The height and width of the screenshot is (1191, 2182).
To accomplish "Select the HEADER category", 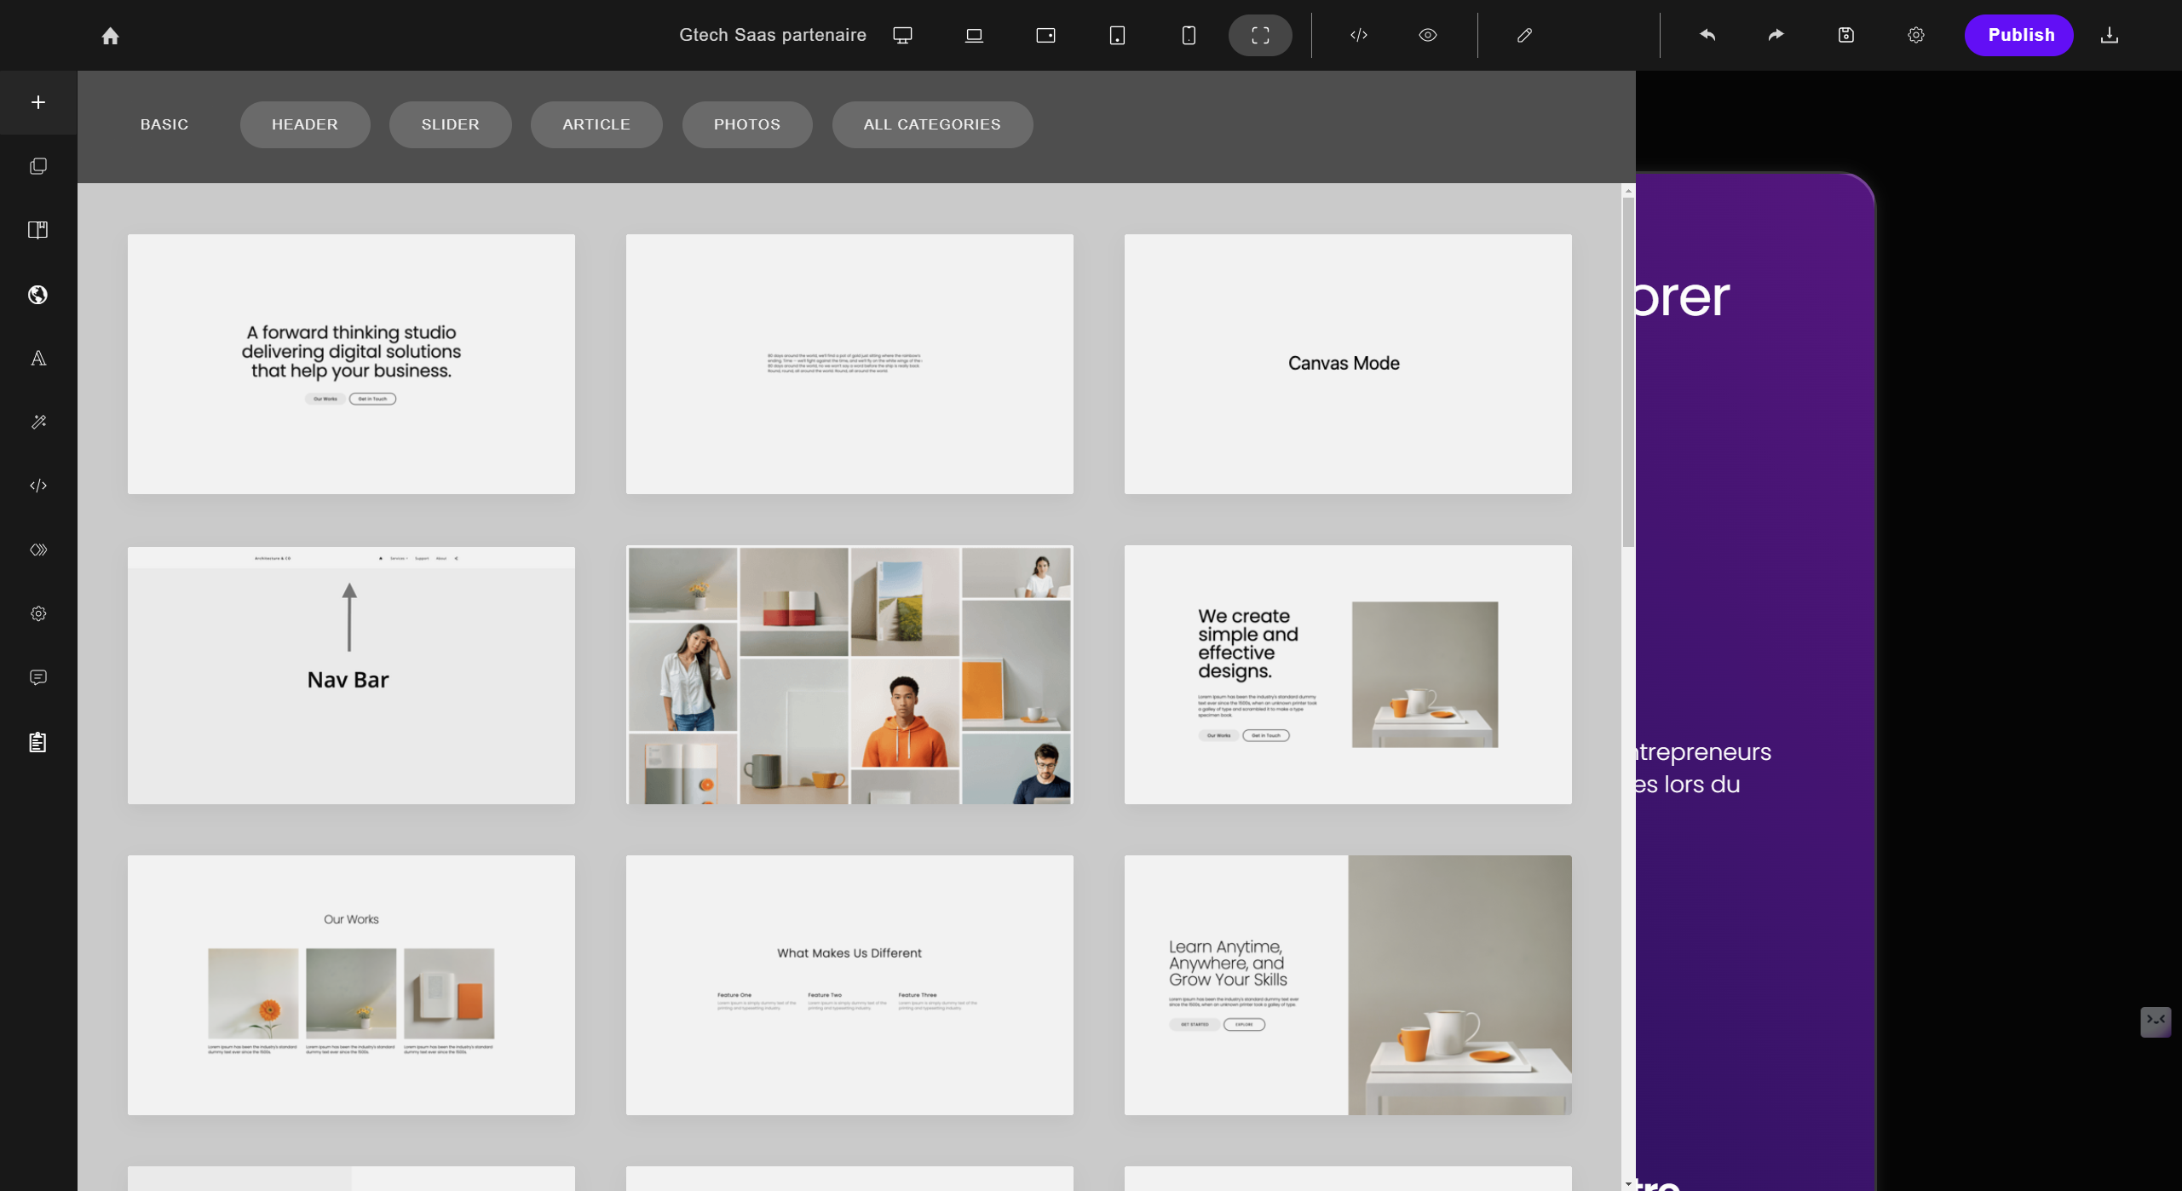I will 305,124.
